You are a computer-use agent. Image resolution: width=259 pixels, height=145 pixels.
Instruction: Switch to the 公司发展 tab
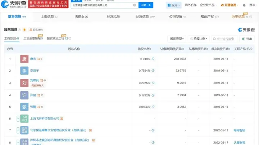pyautogui.click(x=177, y=16)
